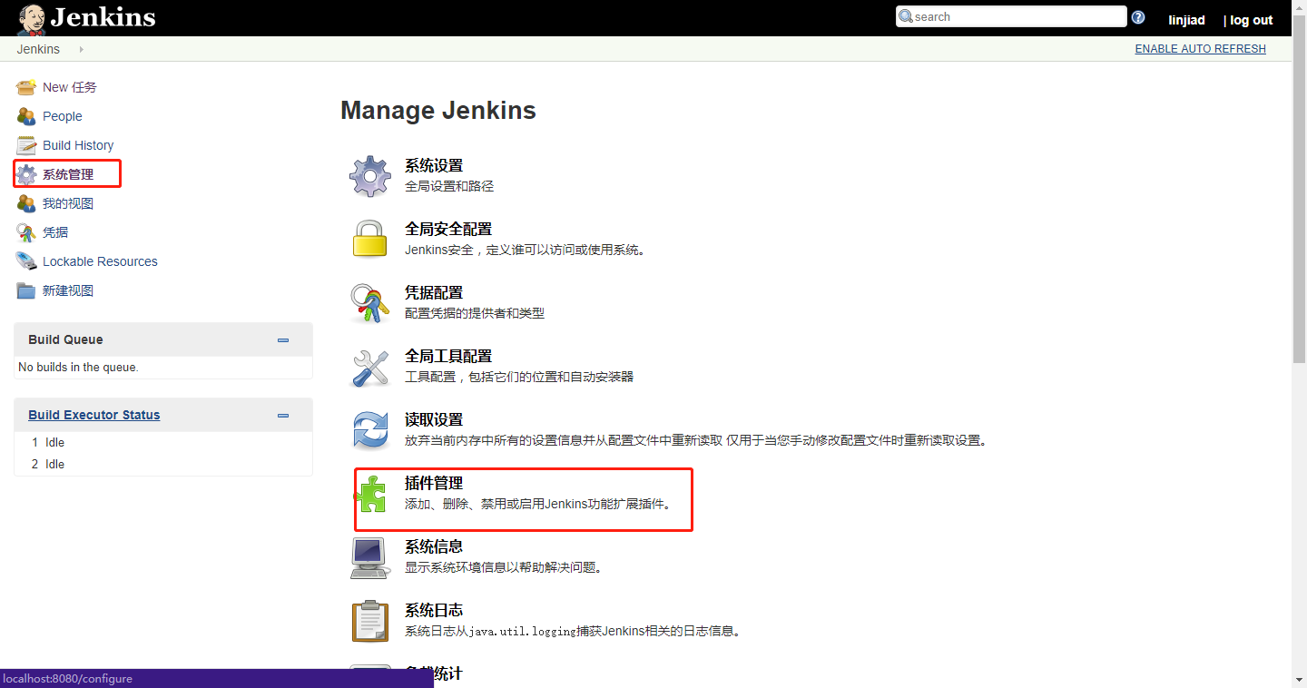The height and width of the screenshot is (688, 1307).
Task: Focus the search input field
Action: click(1011, 16)
